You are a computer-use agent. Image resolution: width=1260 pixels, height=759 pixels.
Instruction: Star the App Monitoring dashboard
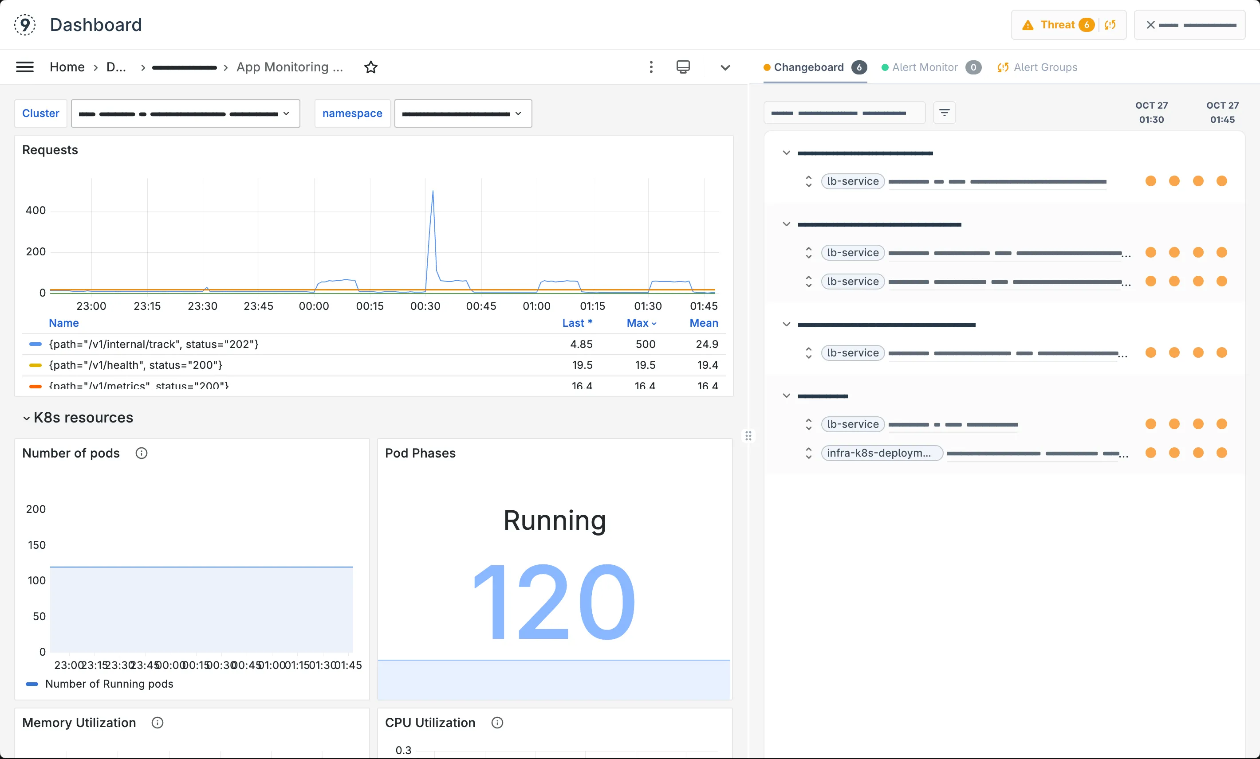click(x=371, y=67)
